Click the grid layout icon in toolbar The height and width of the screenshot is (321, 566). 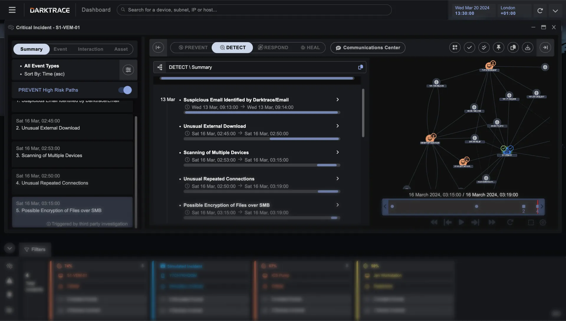point(455,47)
